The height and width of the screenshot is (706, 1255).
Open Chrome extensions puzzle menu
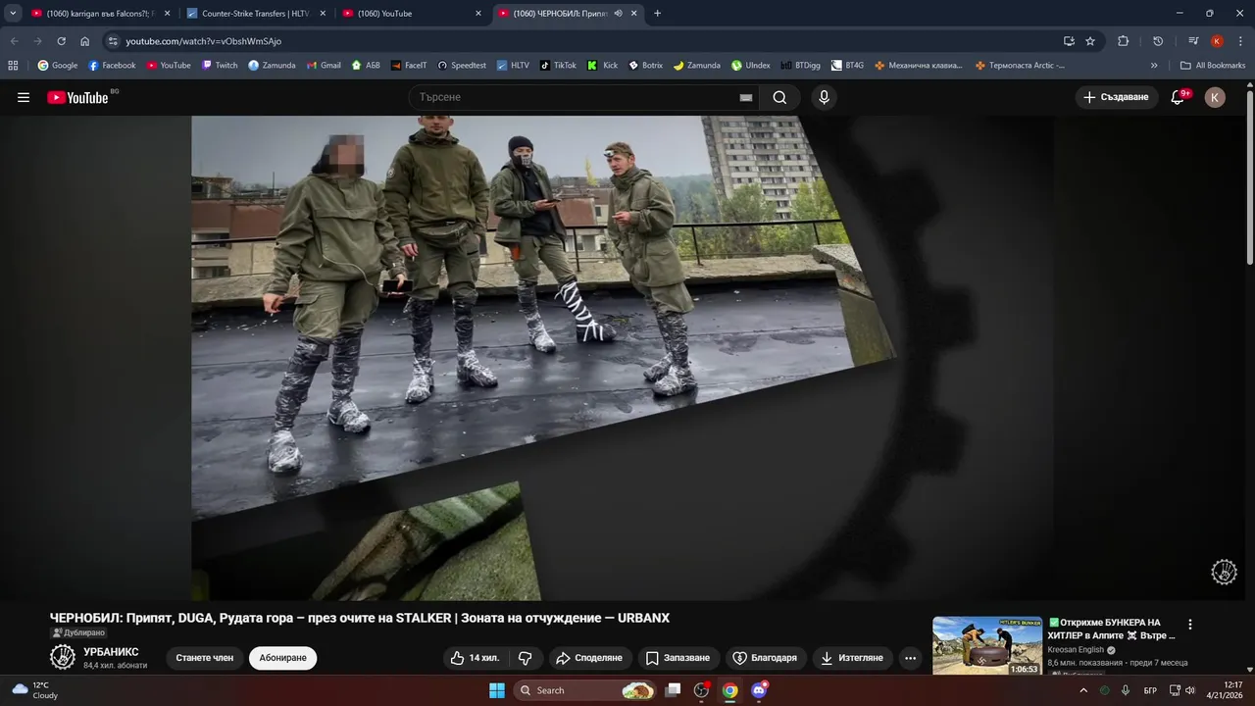1124,41
